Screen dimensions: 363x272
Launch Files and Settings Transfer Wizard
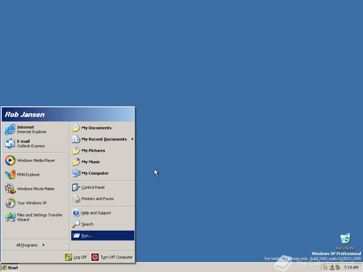[x=36, y=217]
